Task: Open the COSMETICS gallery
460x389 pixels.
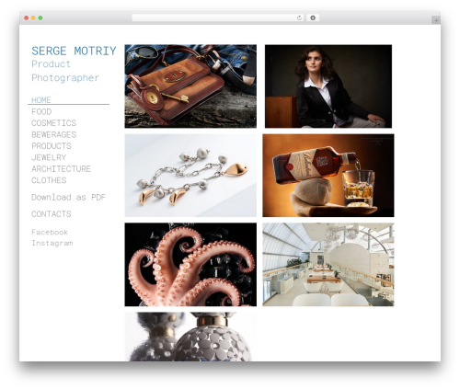Action: coord(53,123)
